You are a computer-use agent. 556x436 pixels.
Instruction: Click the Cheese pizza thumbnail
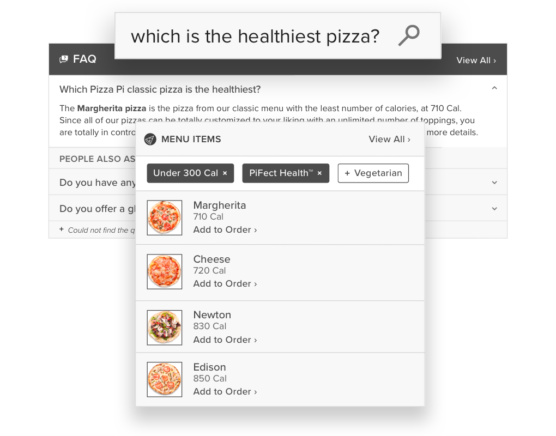165,271
